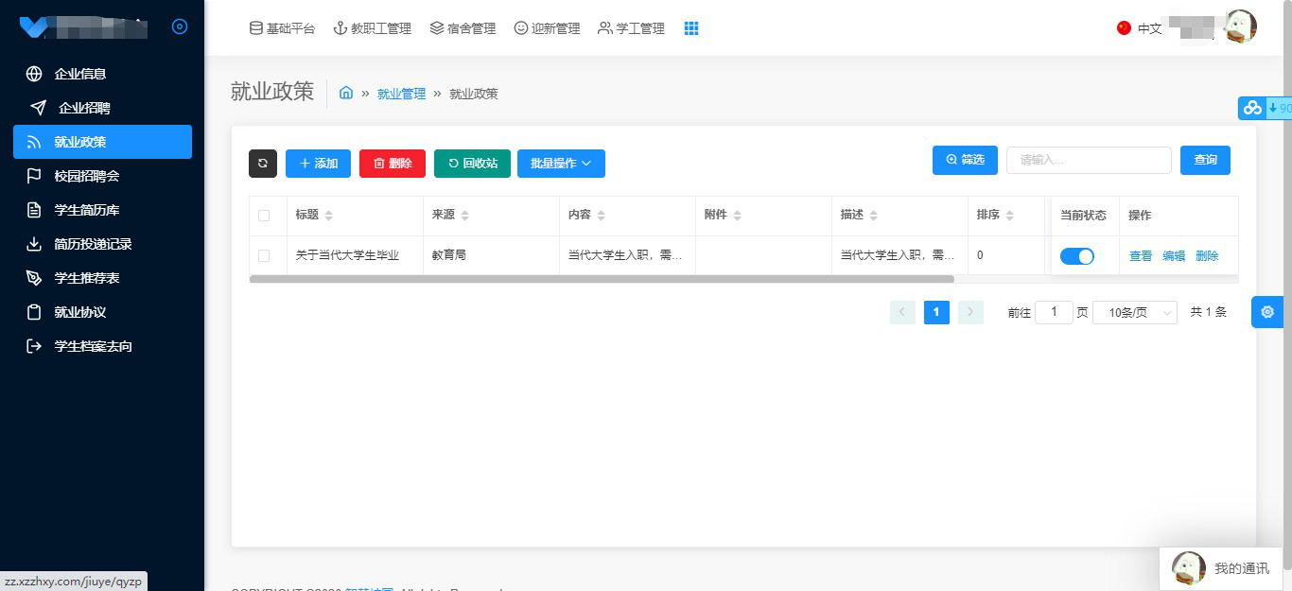Viewport: 1292px width, 591px height.
Task: Click the user avatar at top right
Action: [x=1240, y=26]
